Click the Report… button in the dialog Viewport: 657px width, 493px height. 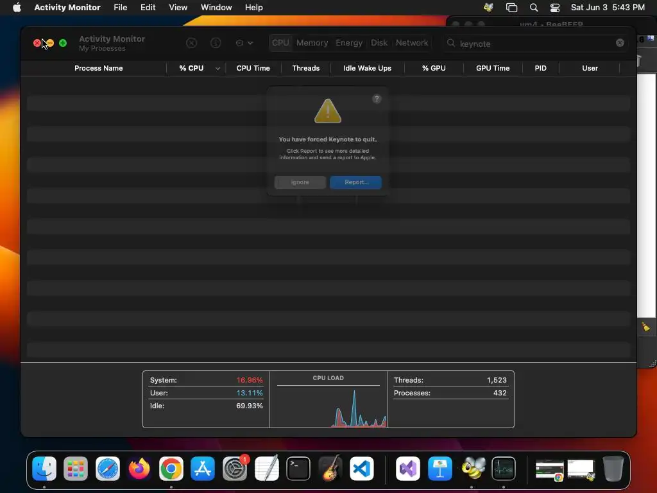(355, 182)
